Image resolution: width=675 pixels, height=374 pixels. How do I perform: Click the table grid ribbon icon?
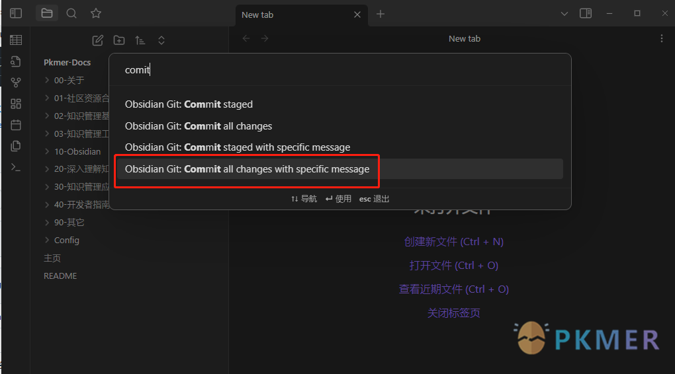tap(16, 40)
